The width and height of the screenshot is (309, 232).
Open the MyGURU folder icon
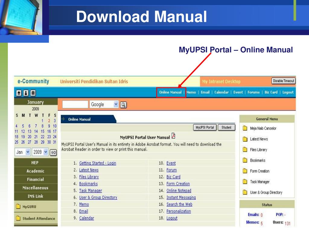tap(18, 206)
